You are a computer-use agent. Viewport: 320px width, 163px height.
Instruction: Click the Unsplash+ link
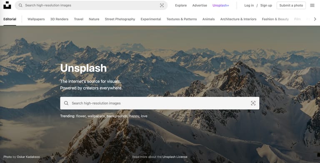pyautogui.click(x=221, y=5)
